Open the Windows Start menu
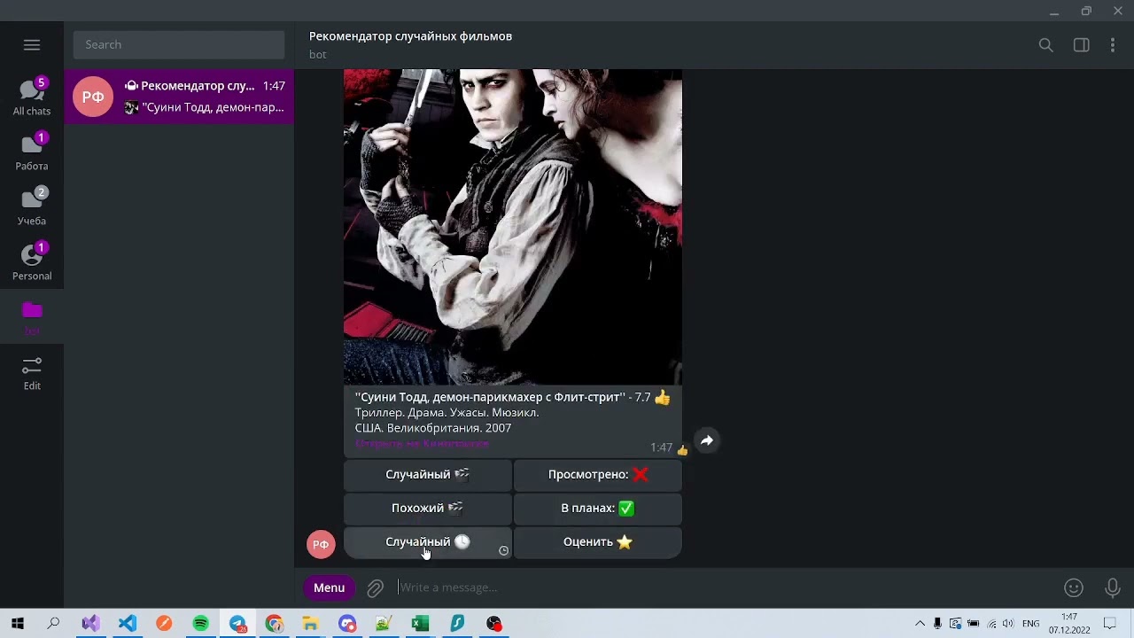 coord(18,623)
